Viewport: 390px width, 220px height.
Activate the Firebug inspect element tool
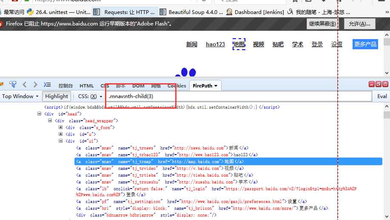pos(13,85)
